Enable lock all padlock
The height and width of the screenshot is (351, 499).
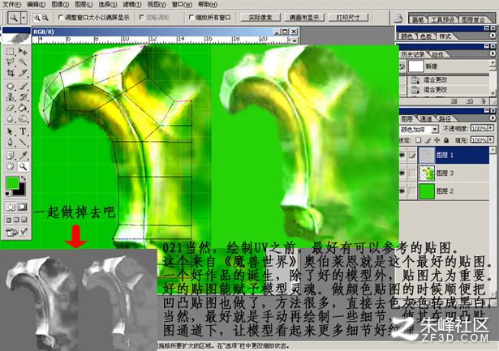pos(446,140)
